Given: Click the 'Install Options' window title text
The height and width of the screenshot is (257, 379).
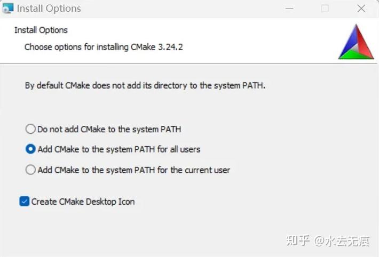Looking at the screenshot, I should click(49, 9).
